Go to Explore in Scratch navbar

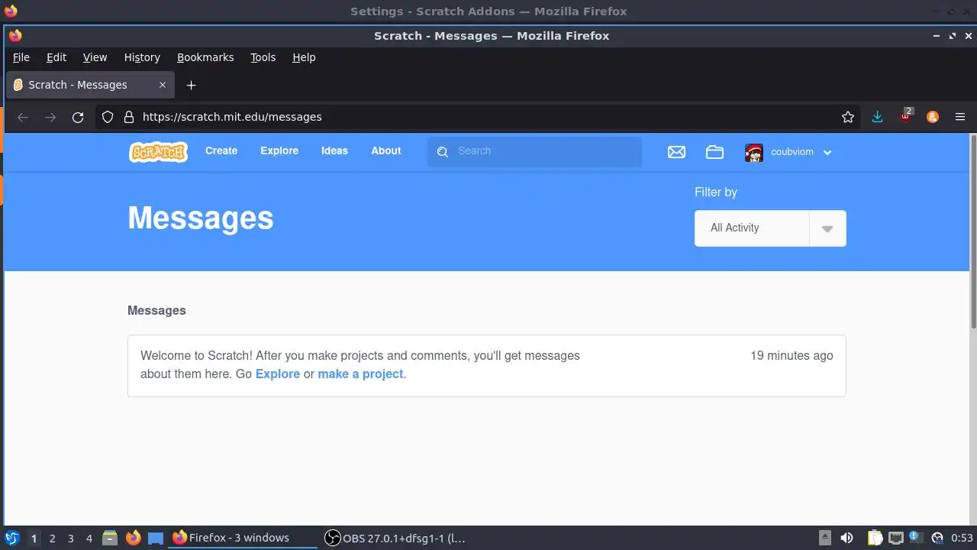coord(279,151)
